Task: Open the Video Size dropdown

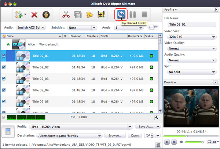Action: point(192,37)
